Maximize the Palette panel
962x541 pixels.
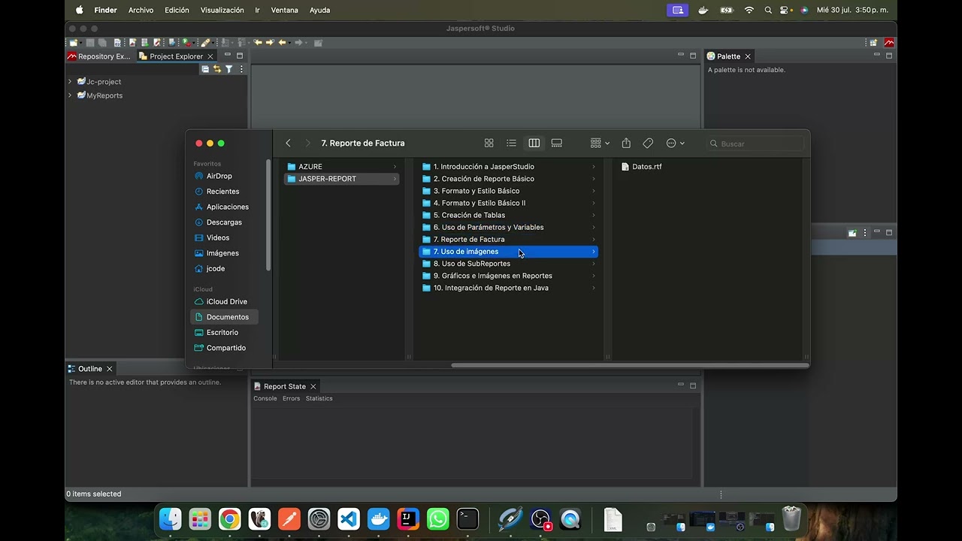pyautogui.click(x=889, y=56)
